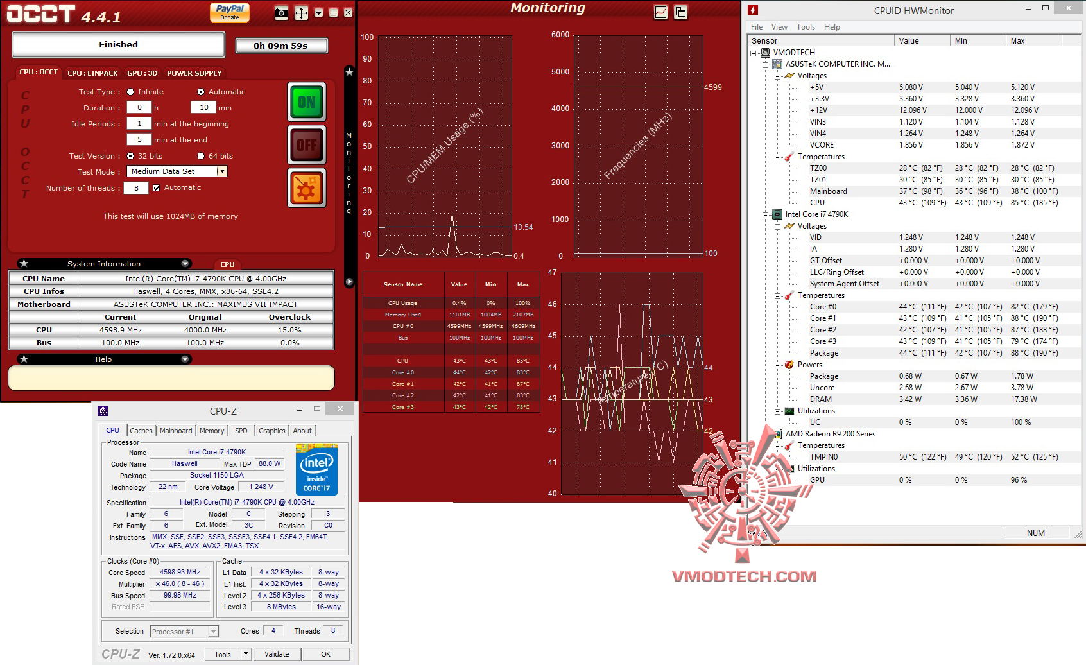The width and height of the screenshot is (1086, 665).
Task: Click the thermometer icon for ASUSTeK Temperatures
Action: [x=789, y=157]
